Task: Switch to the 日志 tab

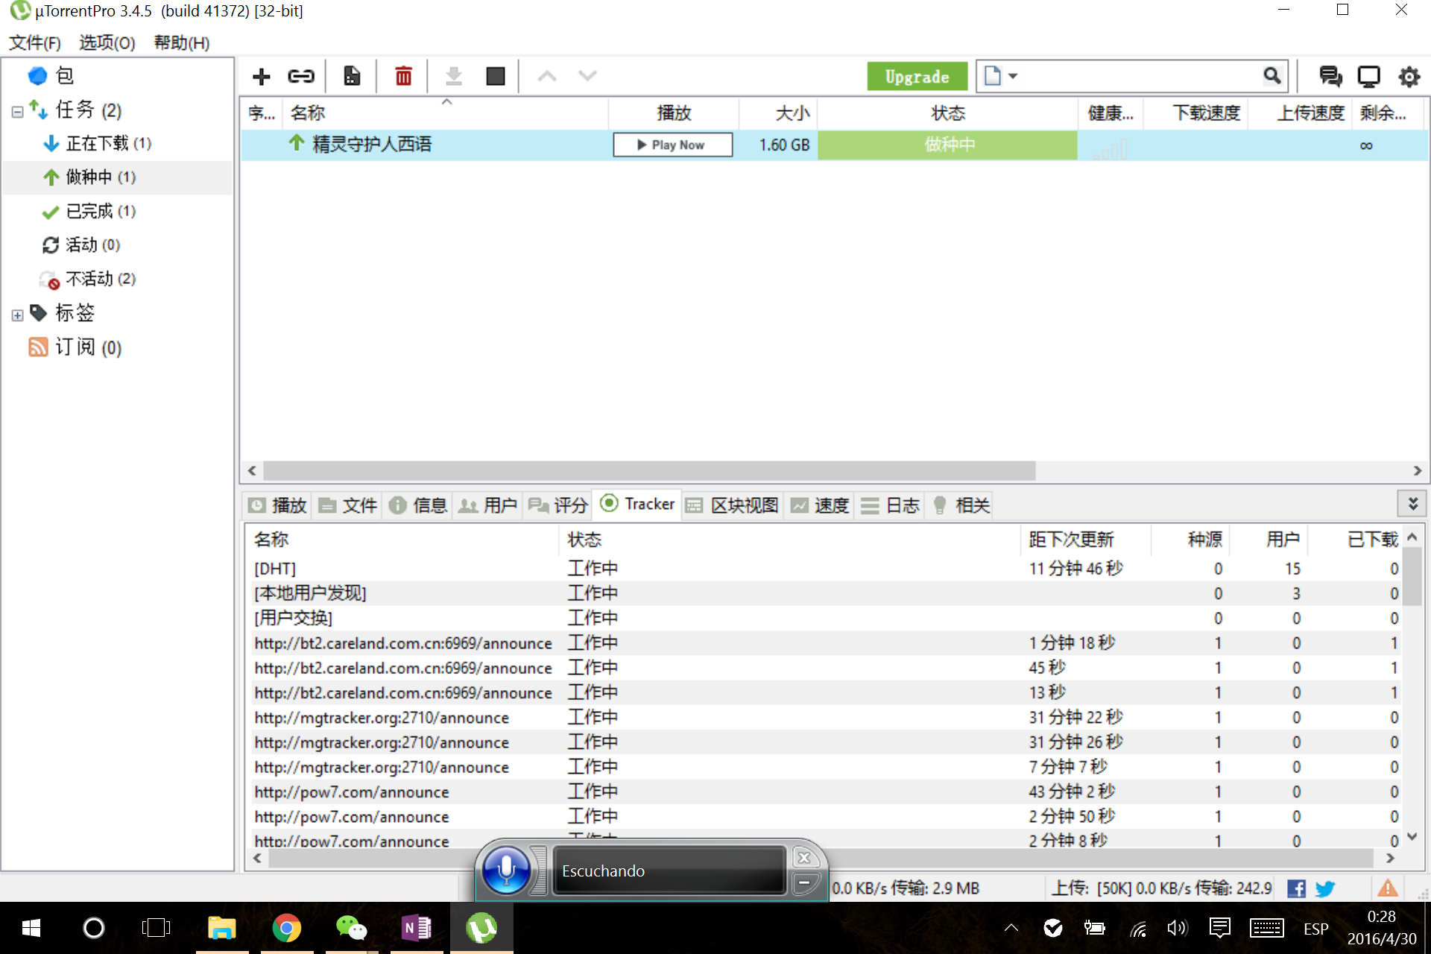Action: click(x=890, y=505)
